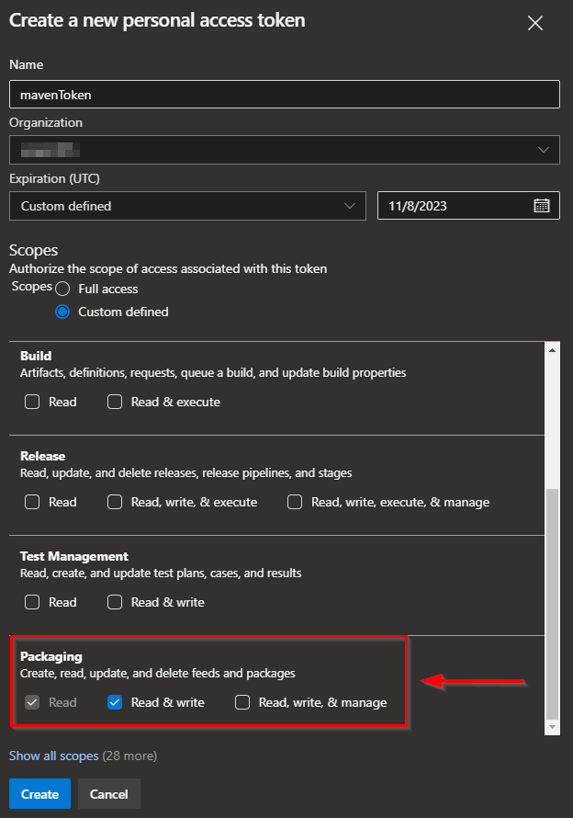
Task: Select Custom defined in the Expiration combo box
Action: [x=184, y=205]
